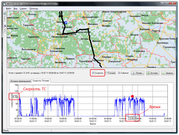Uncheck the Скорость checkbox

(93, 73)
